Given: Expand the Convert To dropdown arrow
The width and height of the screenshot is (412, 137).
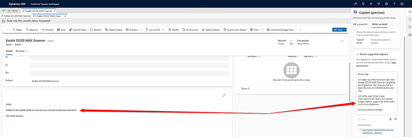Looking at the screenshot, I should [x=163, y=30].
